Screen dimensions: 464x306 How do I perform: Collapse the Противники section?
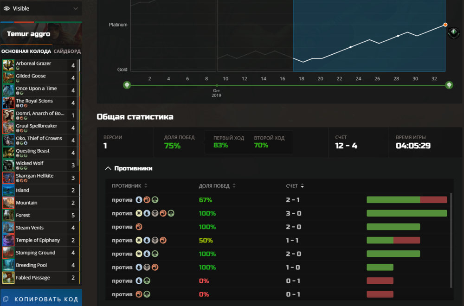[108, 168]
